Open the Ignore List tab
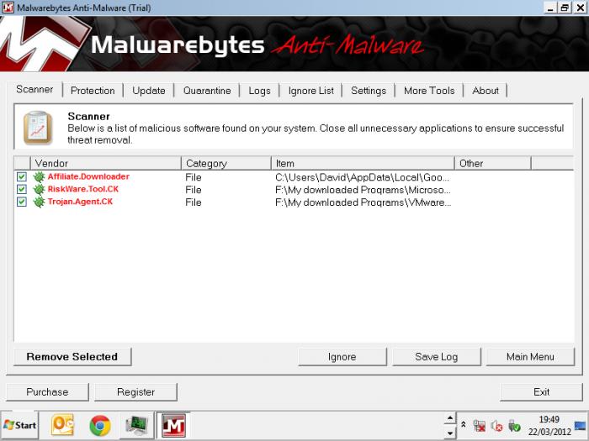The width and height of the screenshot is (589, 441). 311,91
